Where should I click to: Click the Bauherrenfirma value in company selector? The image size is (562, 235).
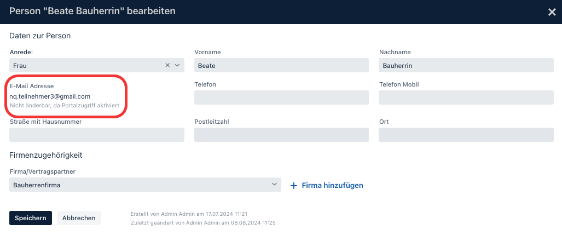(37, 185)
